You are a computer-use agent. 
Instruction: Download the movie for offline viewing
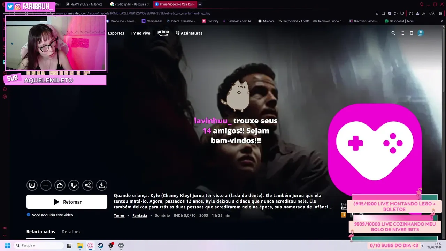coord(102,185)
